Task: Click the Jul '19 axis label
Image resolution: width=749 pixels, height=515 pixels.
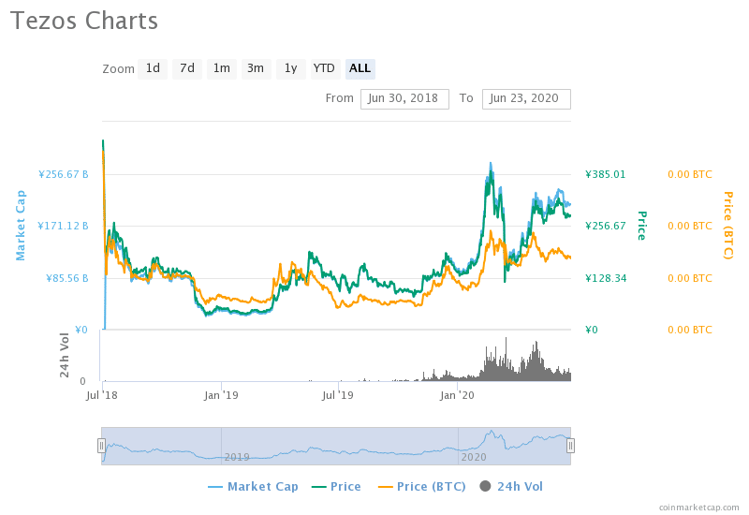Action: coord(338,395)
